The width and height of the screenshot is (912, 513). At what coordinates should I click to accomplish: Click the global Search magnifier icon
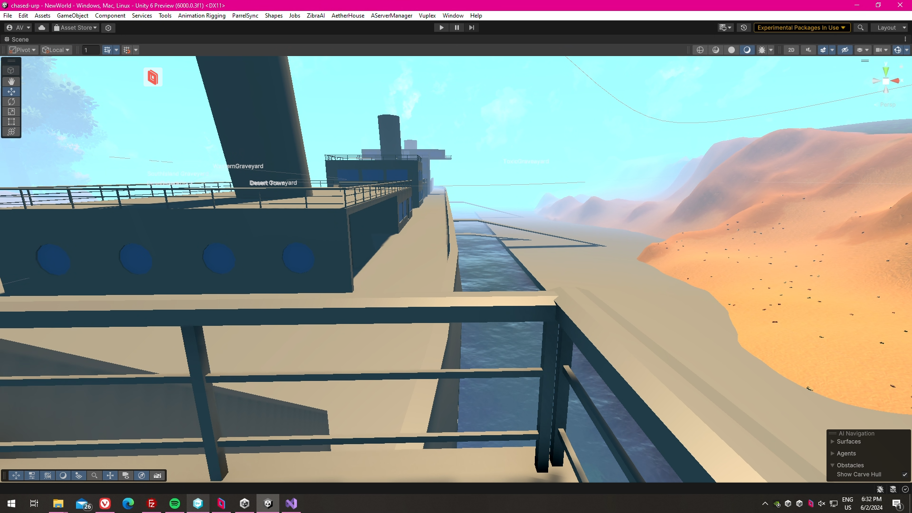click(x=860, y=28)
